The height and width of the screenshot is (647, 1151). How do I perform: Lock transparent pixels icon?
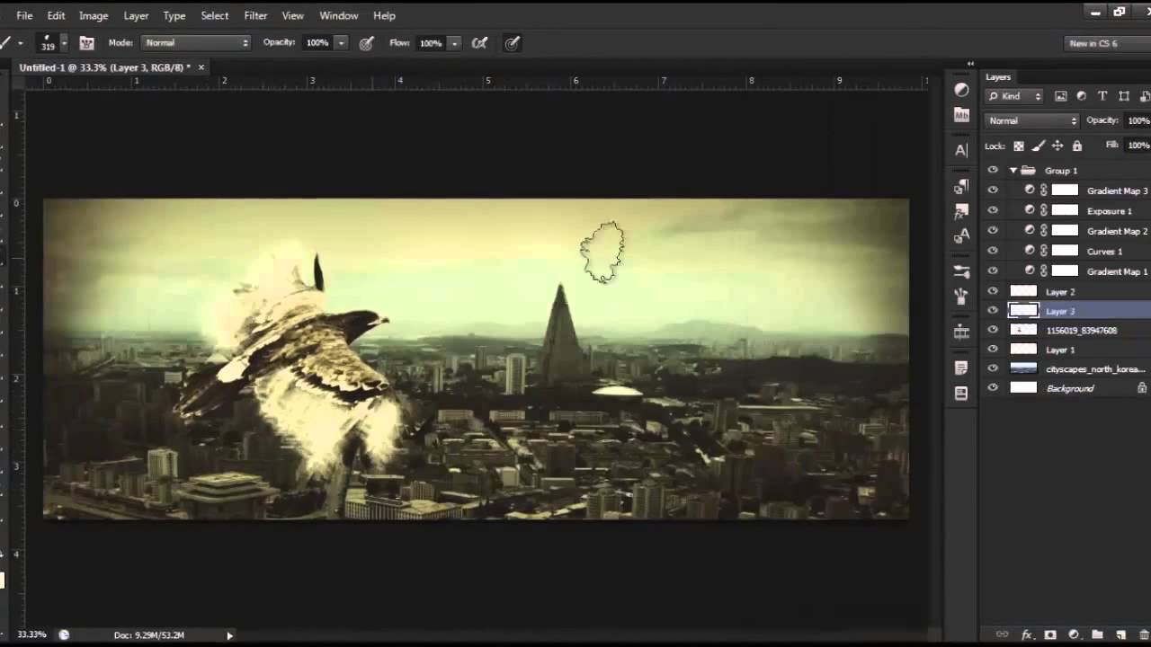coord(1019,146)
